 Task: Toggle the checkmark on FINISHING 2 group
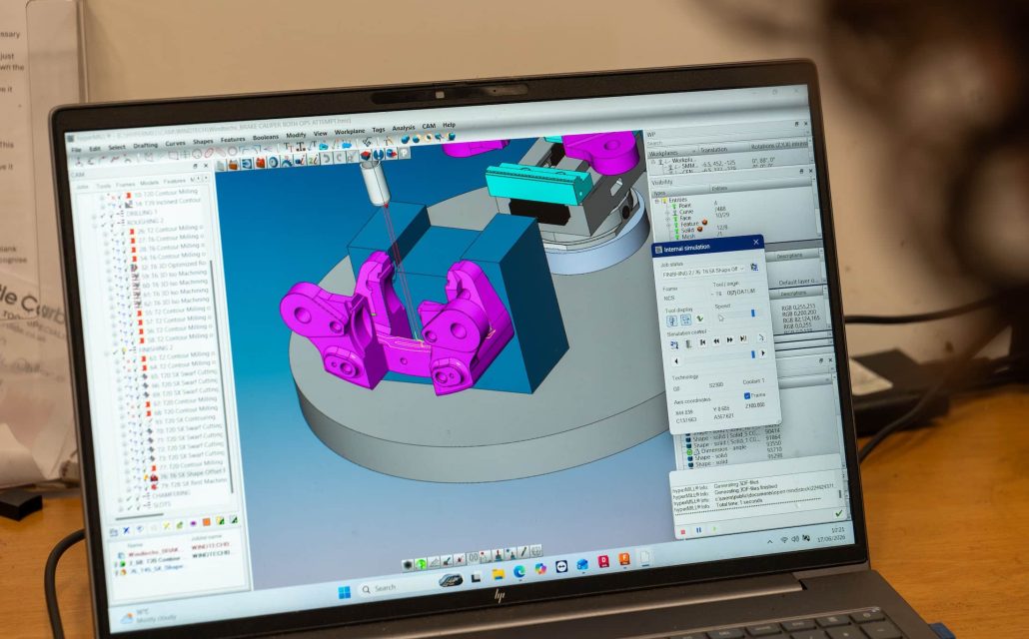click(114, 351)
